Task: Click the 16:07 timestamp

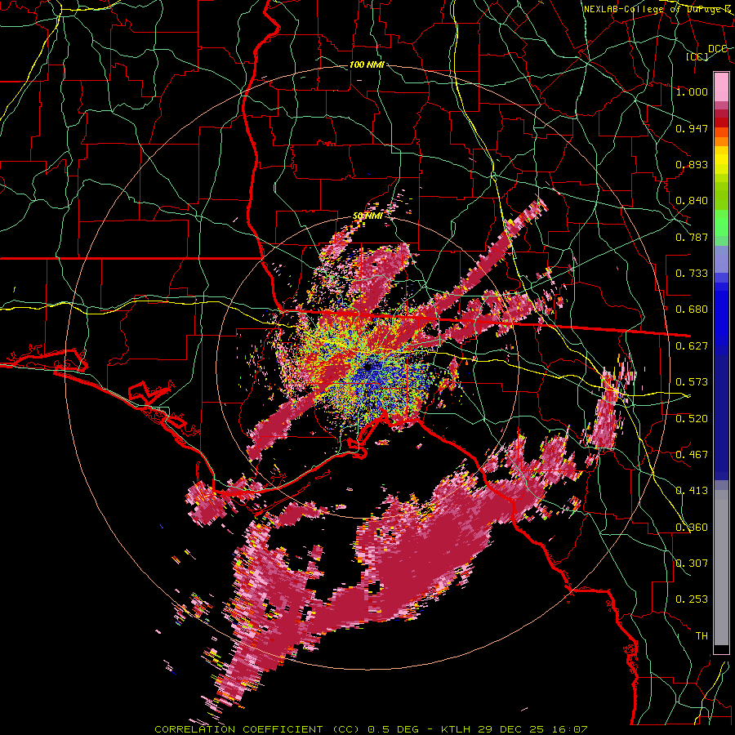Action: pyautogui.click(x=569, y=729)
